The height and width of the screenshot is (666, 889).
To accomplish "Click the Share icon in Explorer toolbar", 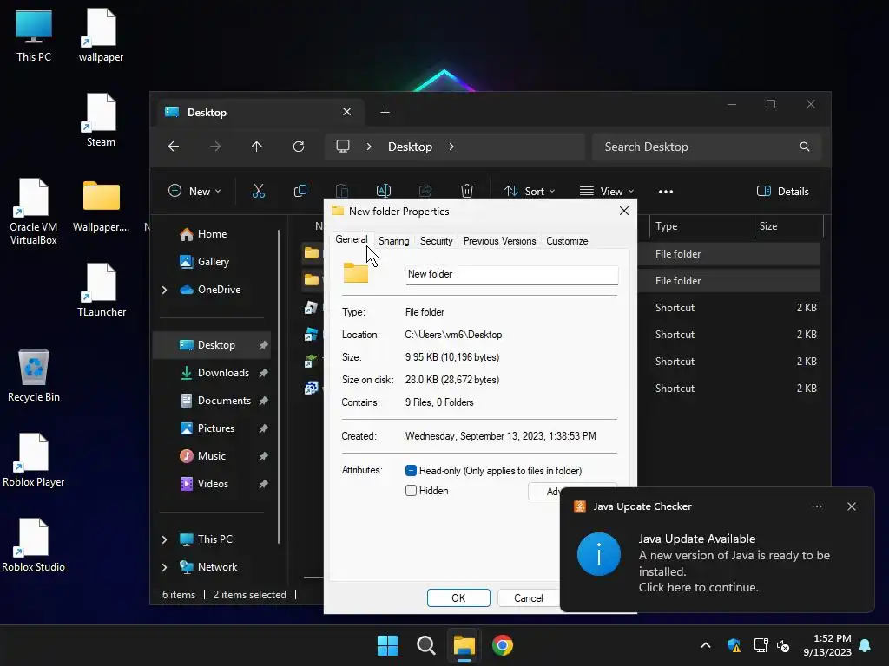I will click(x=425, y=192).
